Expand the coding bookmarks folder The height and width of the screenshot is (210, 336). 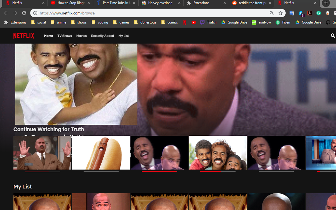coord(100,22)
